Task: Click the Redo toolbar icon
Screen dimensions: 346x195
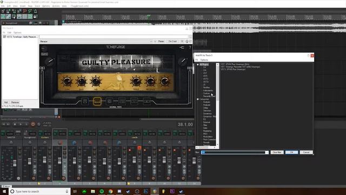Action: (x=30, y=11)
